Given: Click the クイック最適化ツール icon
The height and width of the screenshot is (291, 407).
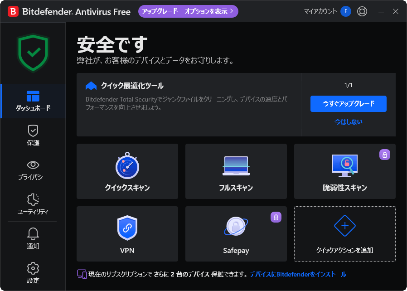Looking at the screenshot, I should click(x=91, y=86).
